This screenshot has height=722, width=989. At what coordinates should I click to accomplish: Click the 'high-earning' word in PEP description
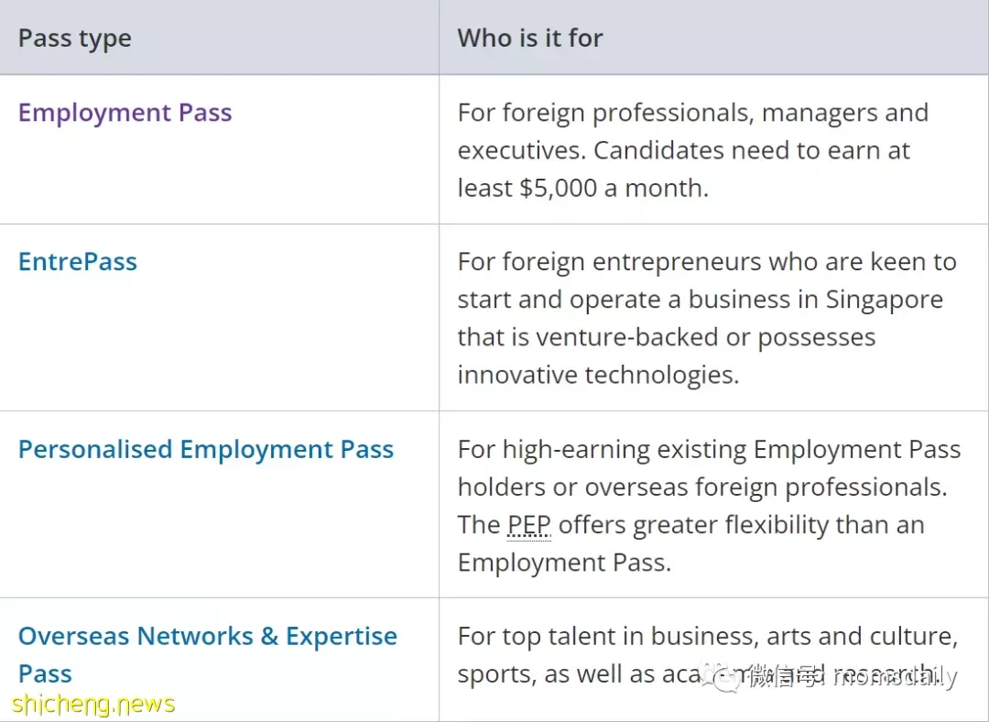[x=576, y=450]
